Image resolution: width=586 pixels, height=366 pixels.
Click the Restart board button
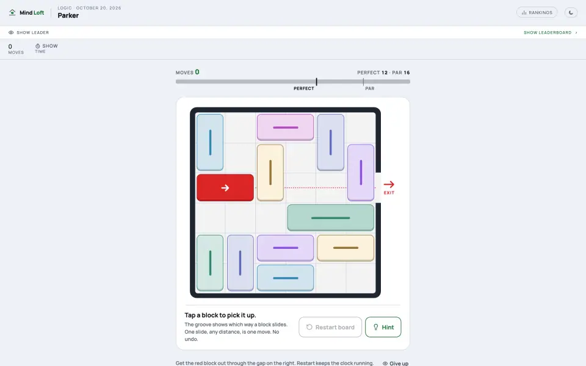(330, 327)
